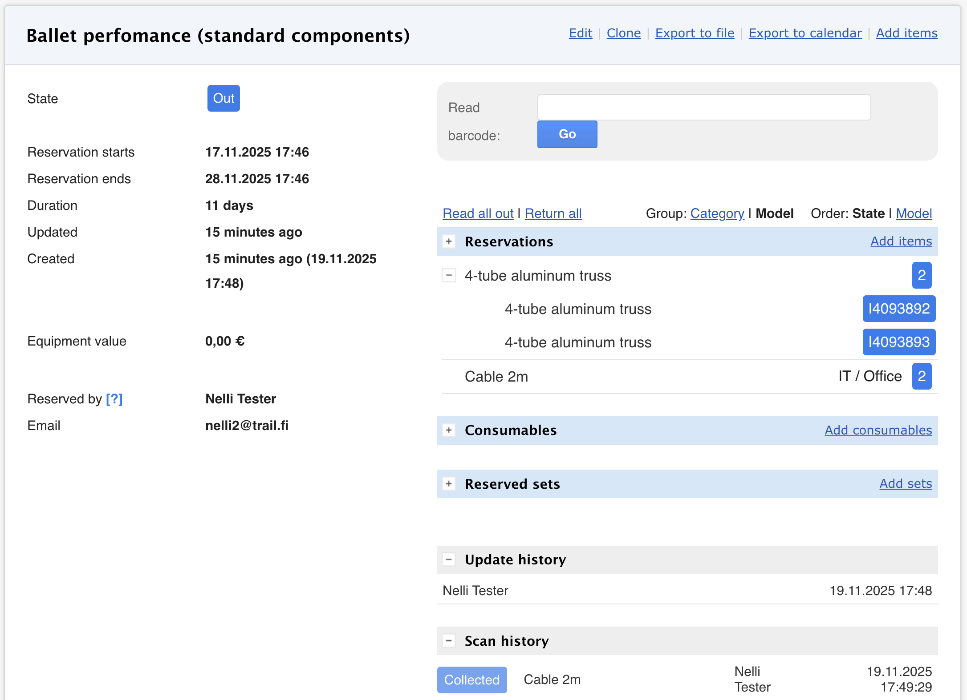Image resolution: width=967 pixels, height=700 pixels.
Task: Click the Reserved by help [?] link
Action: tap(114, 399)
